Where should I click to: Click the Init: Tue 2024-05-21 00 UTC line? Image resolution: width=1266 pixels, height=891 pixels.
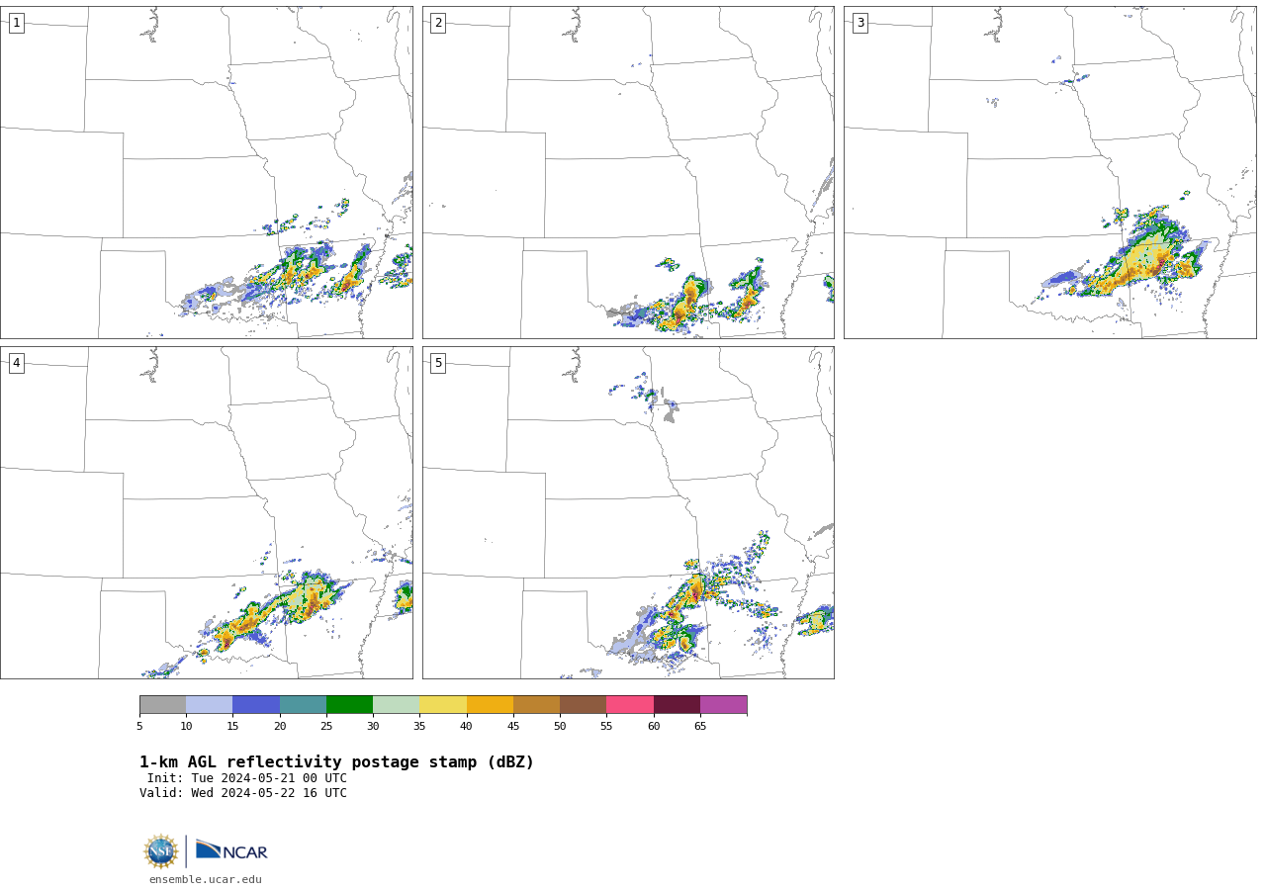[x=247, y=778]
